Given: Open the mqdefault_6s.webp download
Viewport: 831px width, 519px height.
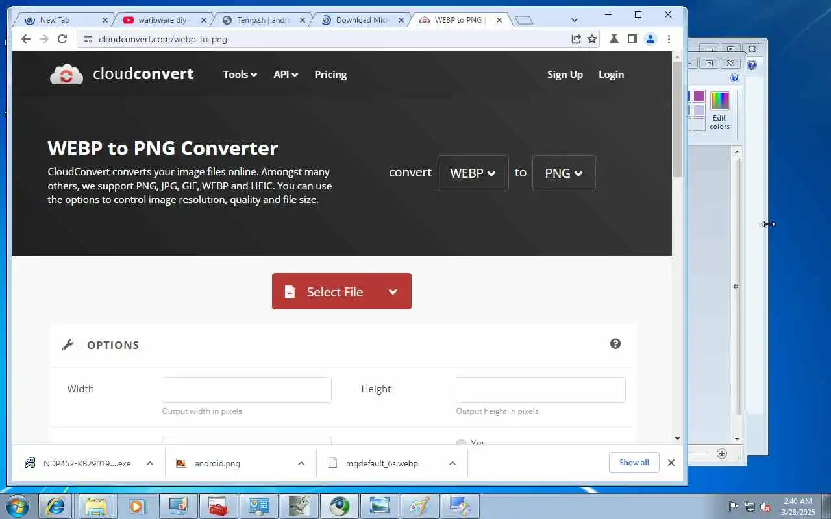Looking at the screenshot, I should pyautogui.click(x=382, y=463).
